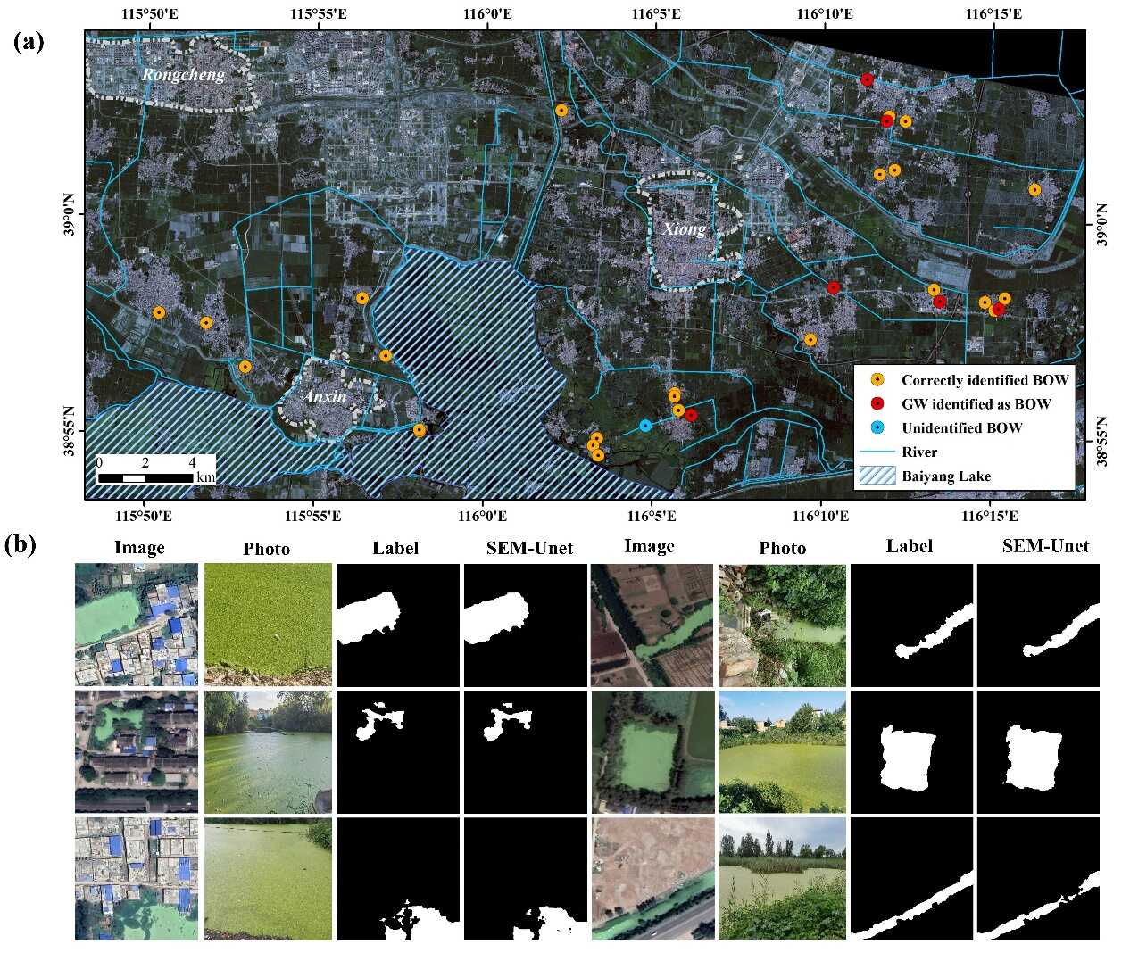Click the red GW identified as BOW legend symbol
This screenshot has width=1130, height=961.
(x=877, y=404)
